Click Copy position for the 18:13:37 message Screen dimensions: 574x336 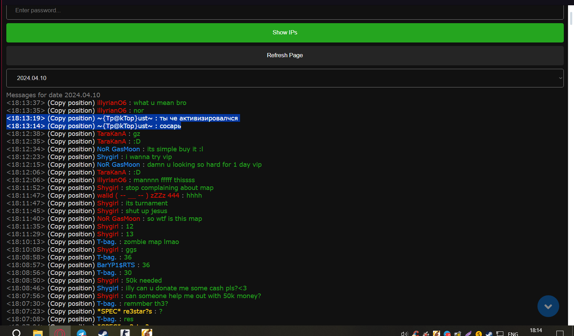(x=71, y=103)
